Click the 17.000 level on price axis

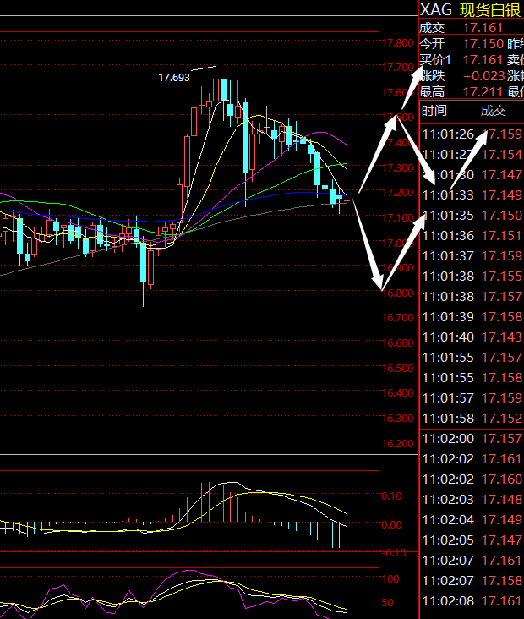coord(397,244)
